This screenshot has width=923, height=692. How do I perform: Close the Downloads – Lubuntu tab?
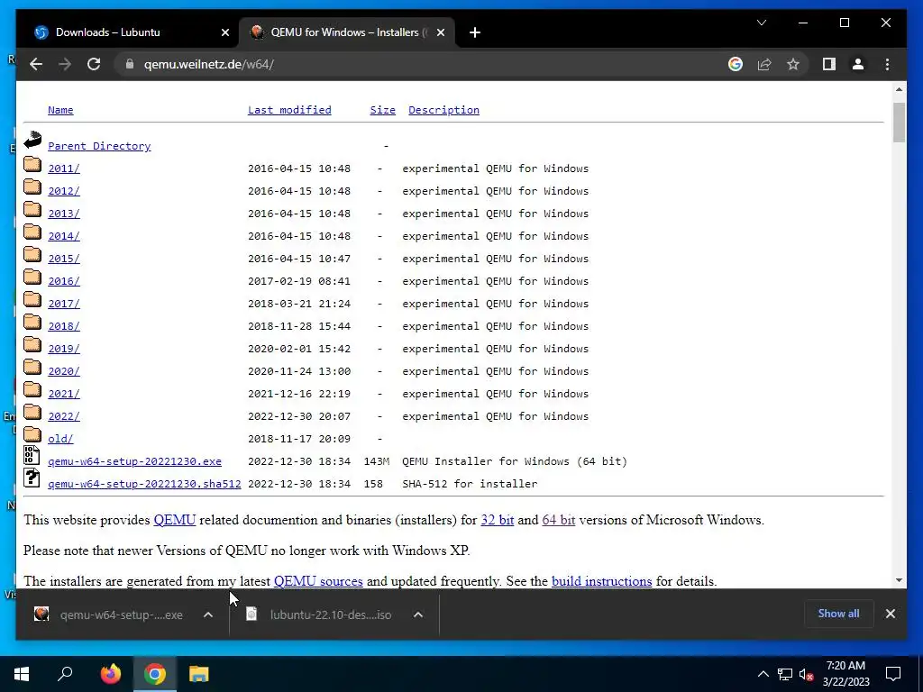(224, 32)
